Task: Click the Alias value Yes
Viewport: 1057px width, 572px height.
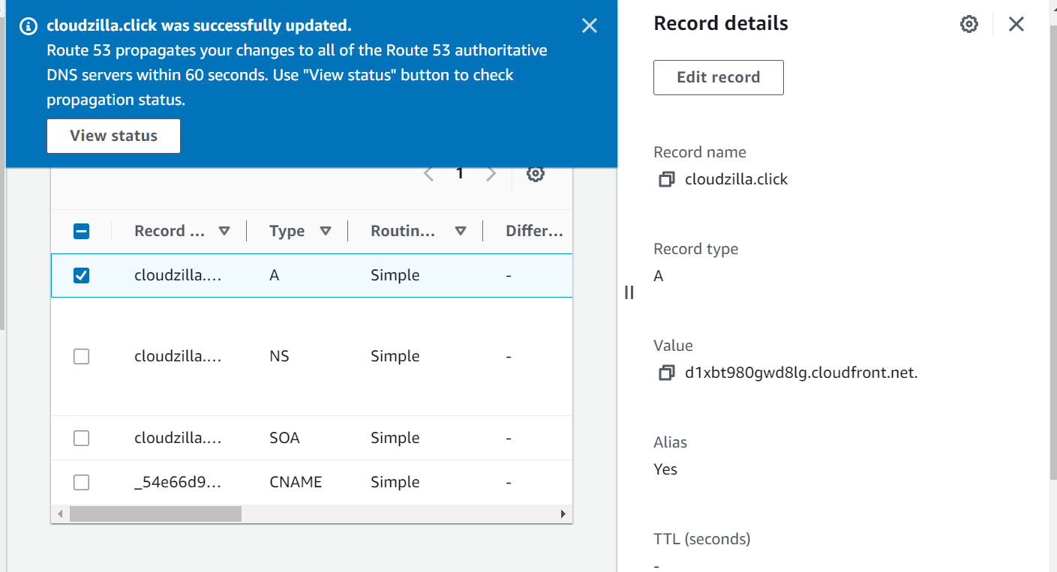Action: pos(665,469)
